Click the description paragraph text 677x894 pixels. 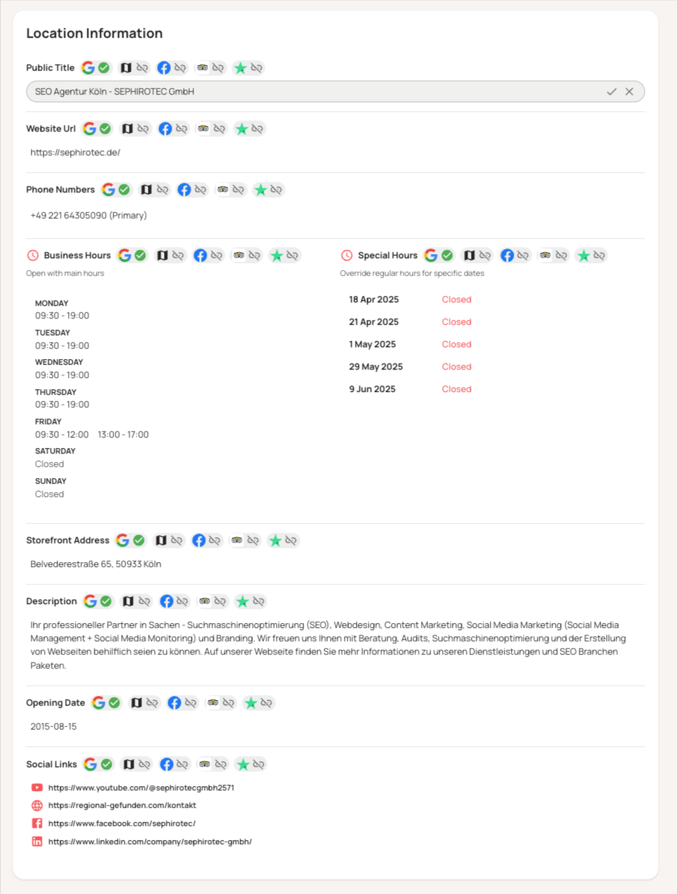pos(327,645)
